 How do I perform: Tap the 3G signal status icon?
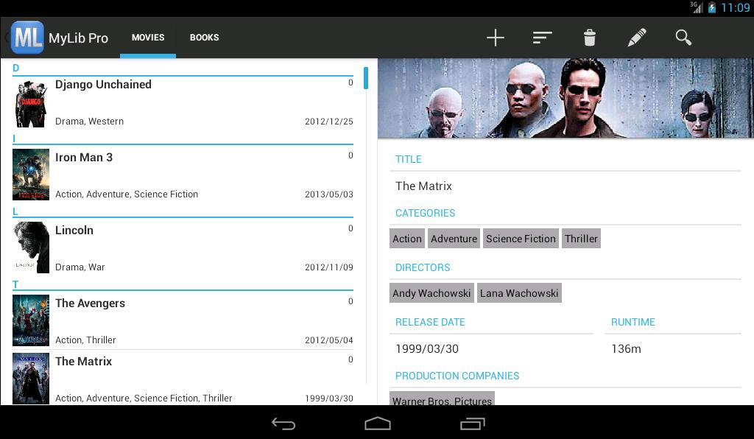click(x=697, y=7)
